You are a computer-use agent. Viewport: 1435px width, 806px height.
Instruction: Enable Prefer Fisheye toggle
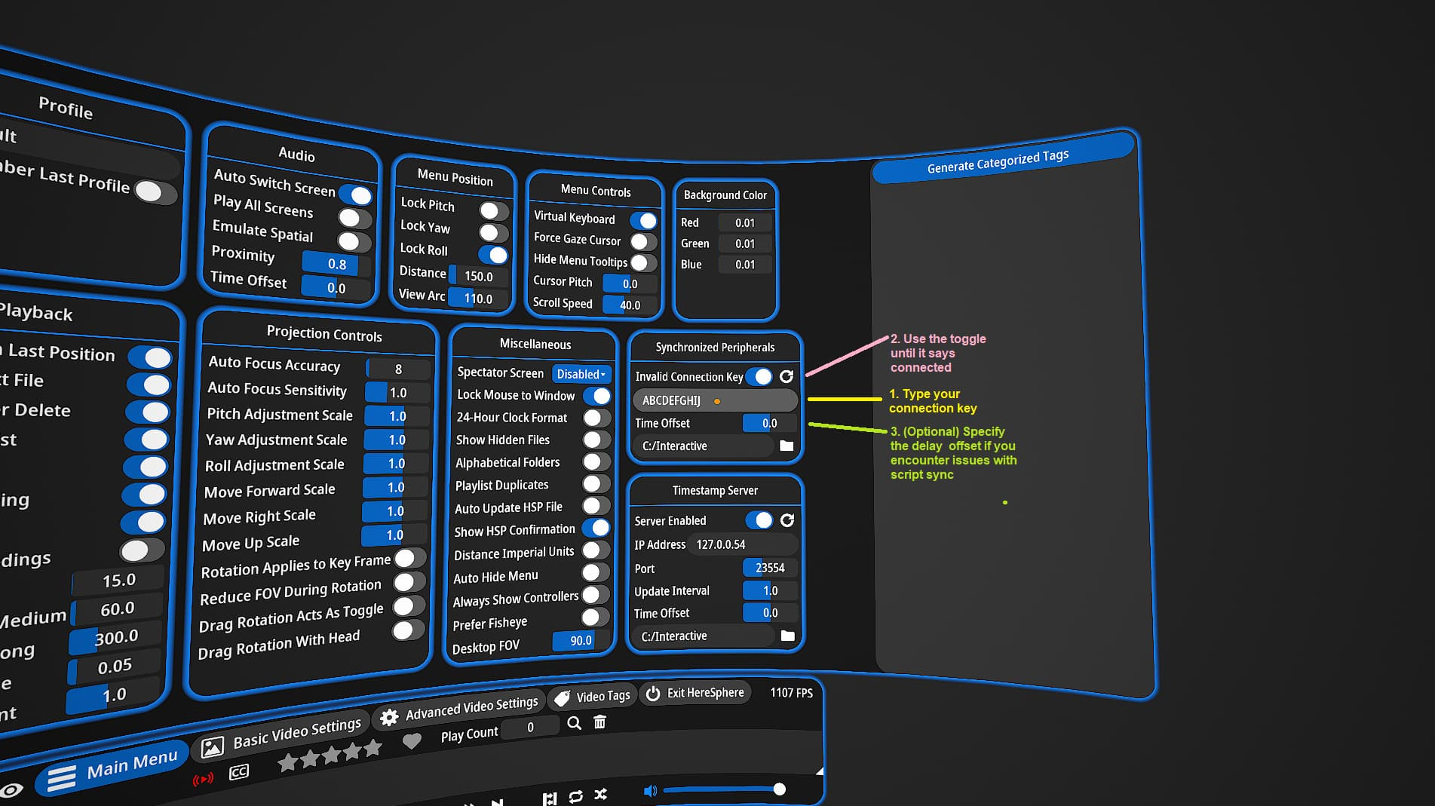pos(595,618)
